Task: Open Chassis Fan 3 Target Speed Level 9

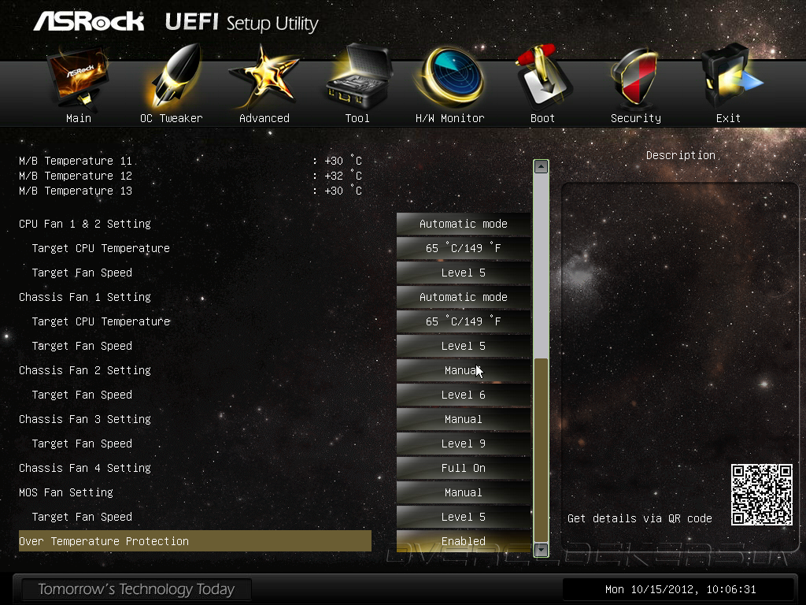Action: click(463, 444)
